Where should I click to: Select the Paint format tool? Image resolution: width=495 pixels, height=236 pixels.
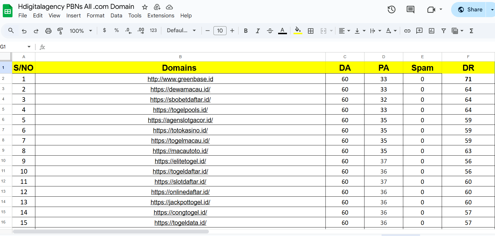(60, 31)
